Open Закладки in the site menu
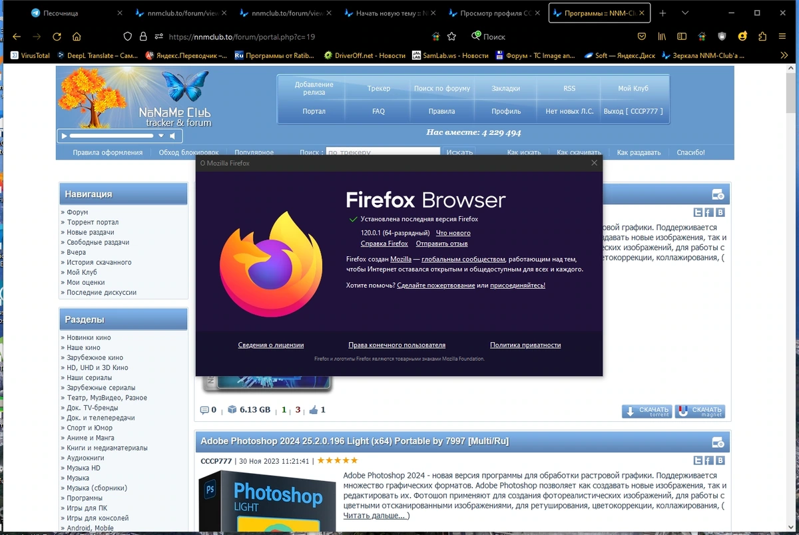Screen dimensions: 799x535 tap(505, 88)
